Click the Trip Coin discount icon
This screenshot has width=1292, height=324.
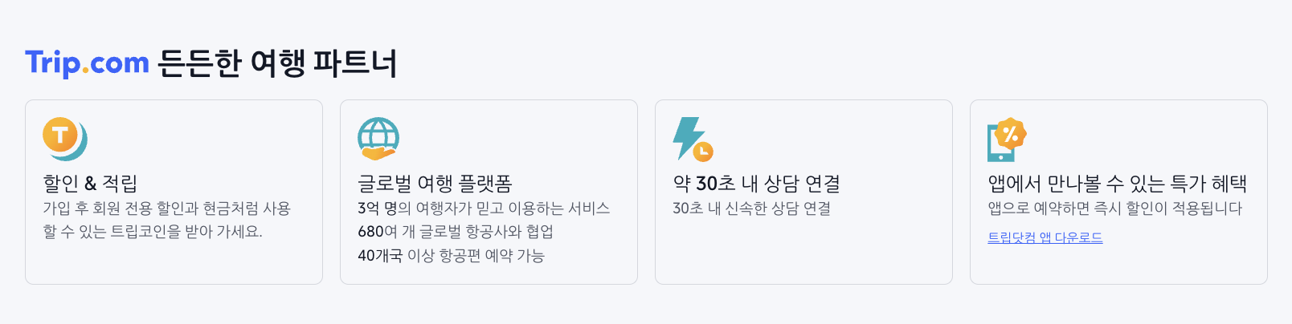[64, 139]
